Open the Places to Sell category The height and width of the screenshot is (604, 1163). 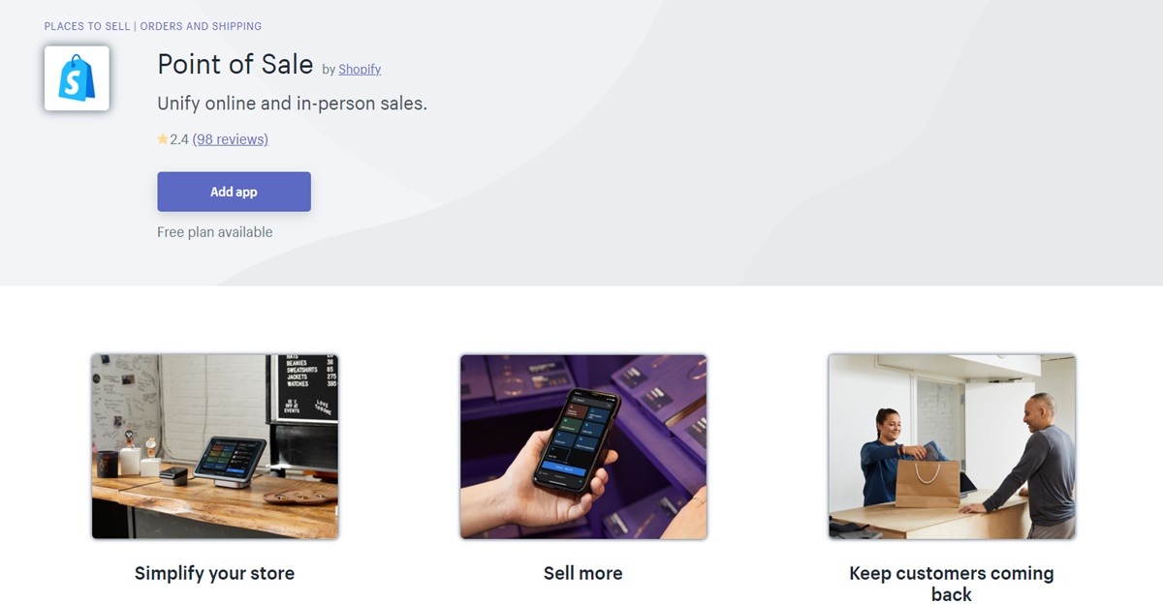(86, 26)
